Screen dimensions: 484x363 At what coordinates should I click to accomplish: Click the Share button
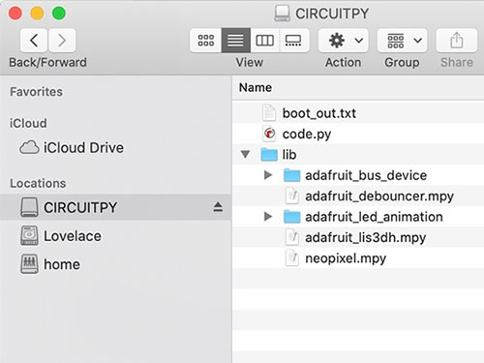pyautogui.click(x=456, y=41)
